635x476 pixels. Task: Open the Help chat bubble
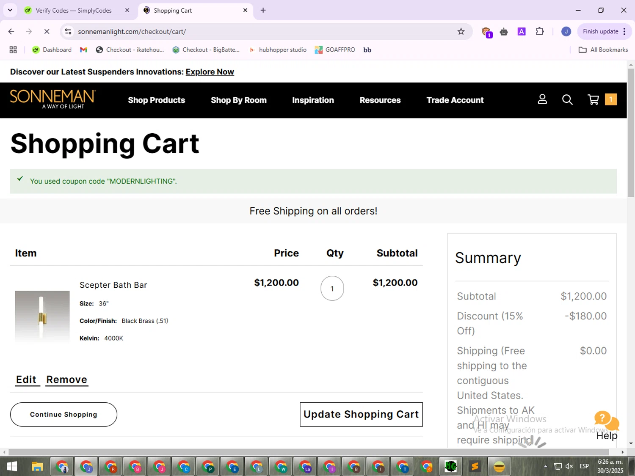(607, 425)
